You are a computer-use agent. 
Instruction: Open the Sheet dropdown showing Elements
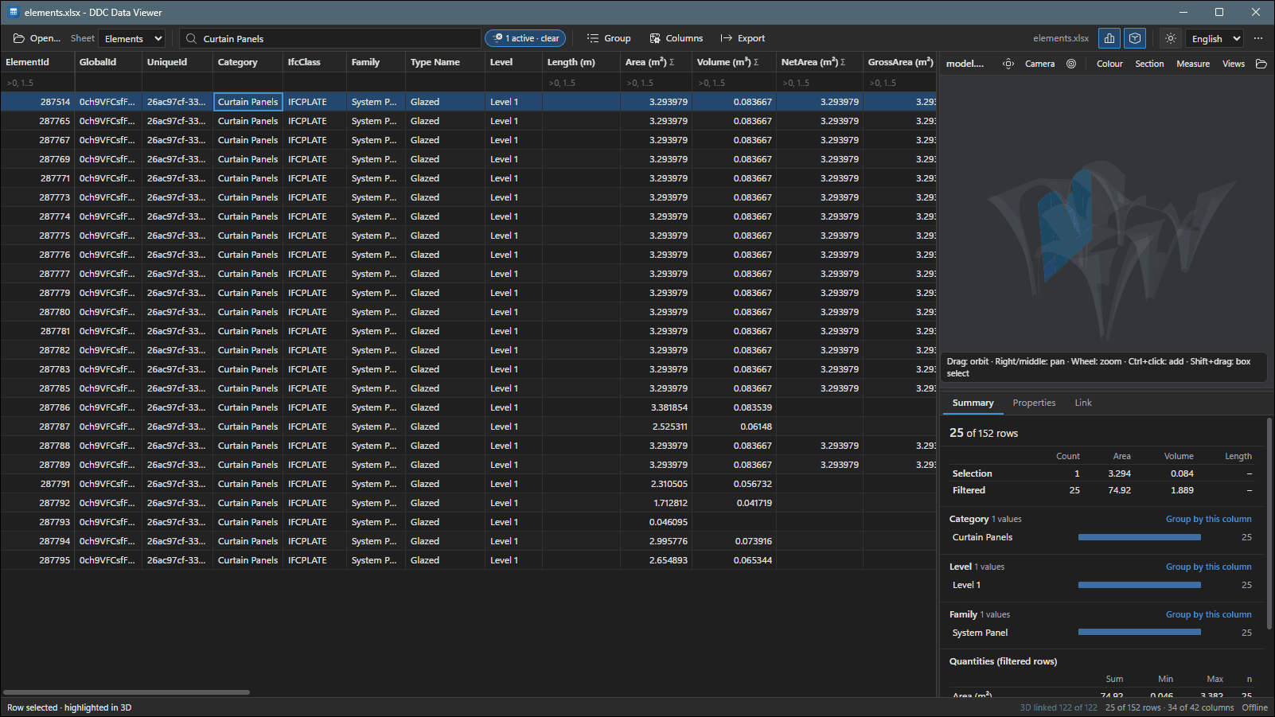[x=132, y=38]
